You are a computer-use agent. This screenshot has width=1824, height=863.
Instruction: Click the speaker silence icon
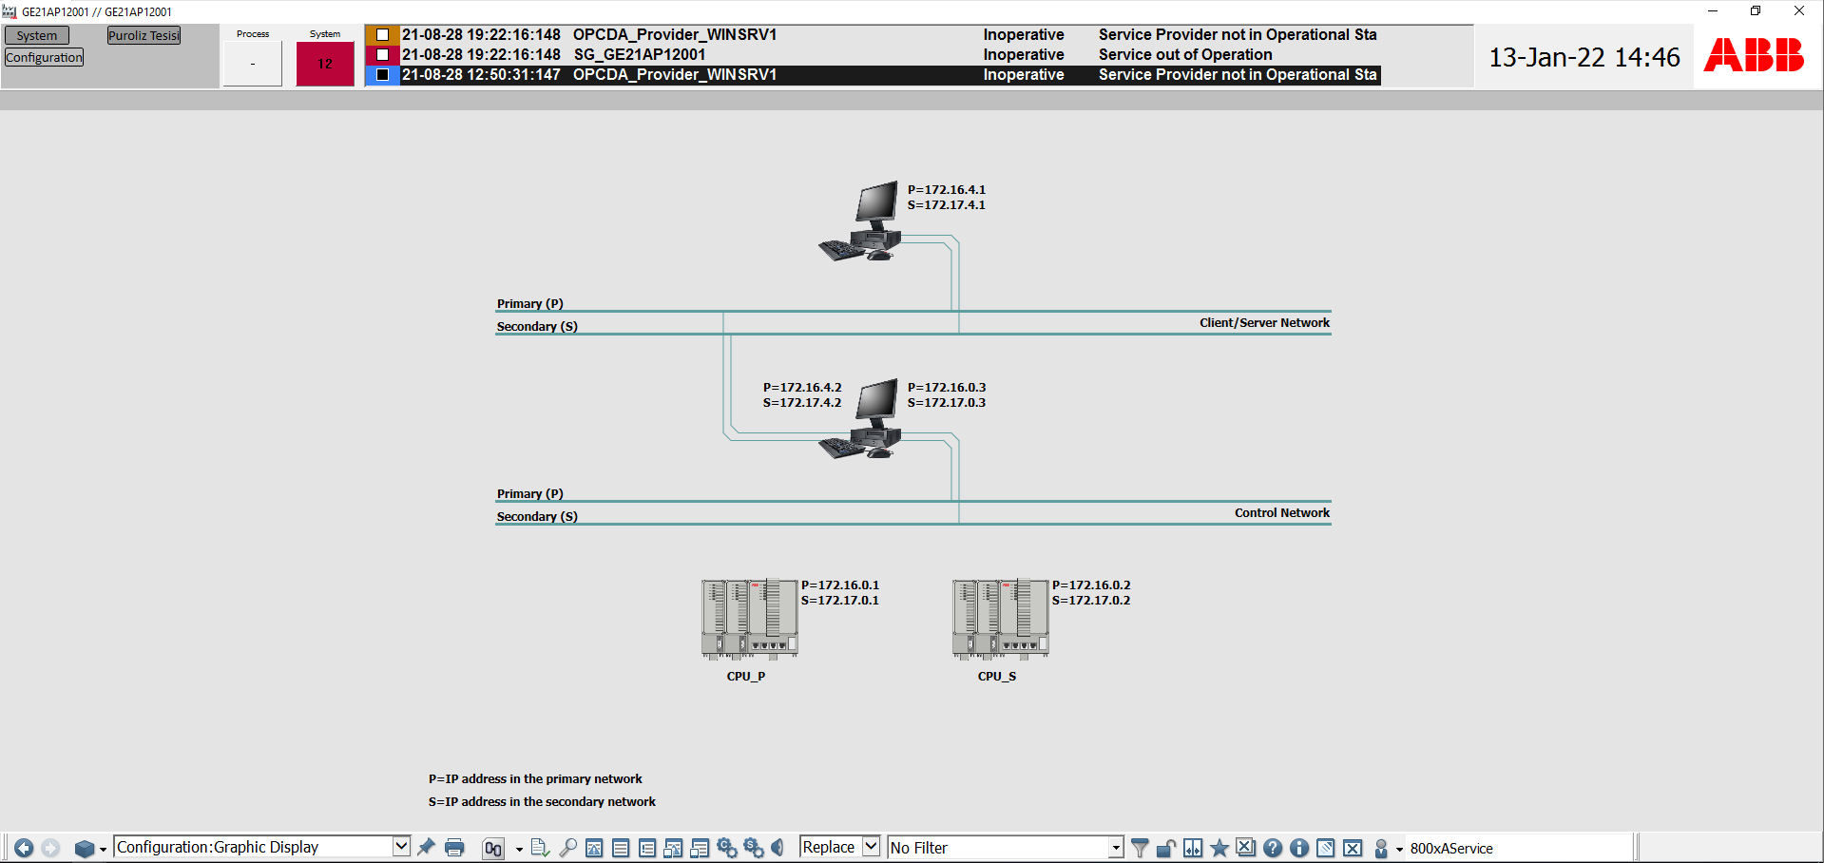tap(778, 848)
